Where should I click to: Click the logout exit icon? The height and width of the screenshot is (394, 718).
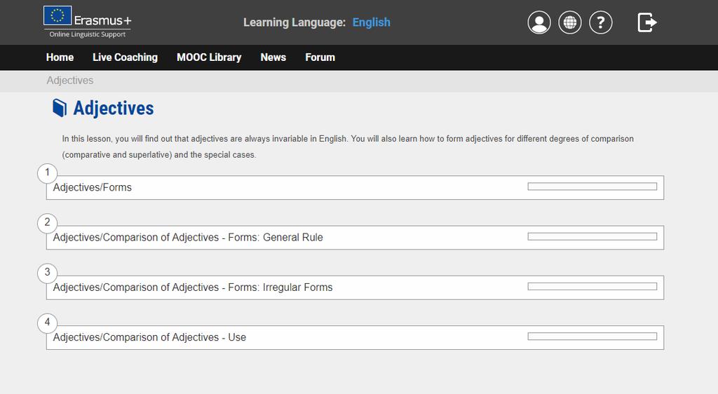click(647, 22)
